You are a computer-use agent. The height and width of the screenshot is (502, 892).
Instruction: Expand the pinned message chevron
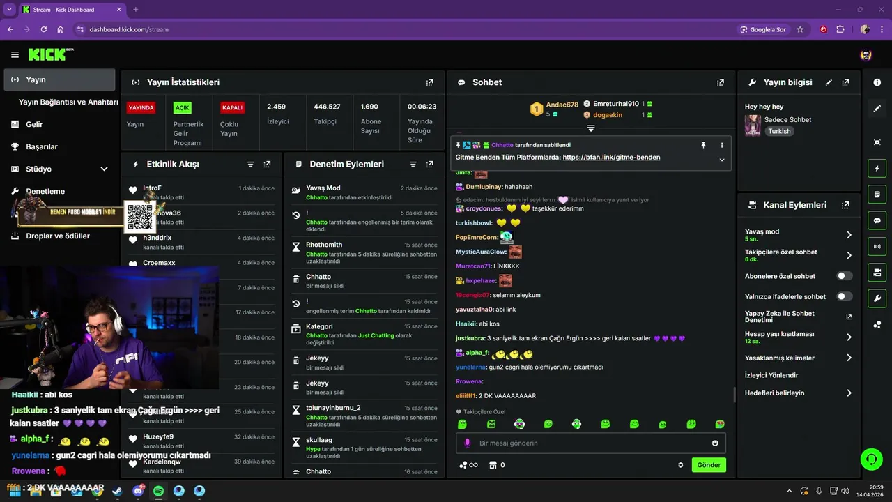[722, 160]
